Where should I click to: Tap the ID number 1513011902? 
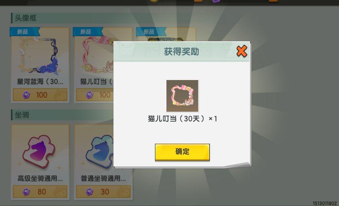pos(325,203)
